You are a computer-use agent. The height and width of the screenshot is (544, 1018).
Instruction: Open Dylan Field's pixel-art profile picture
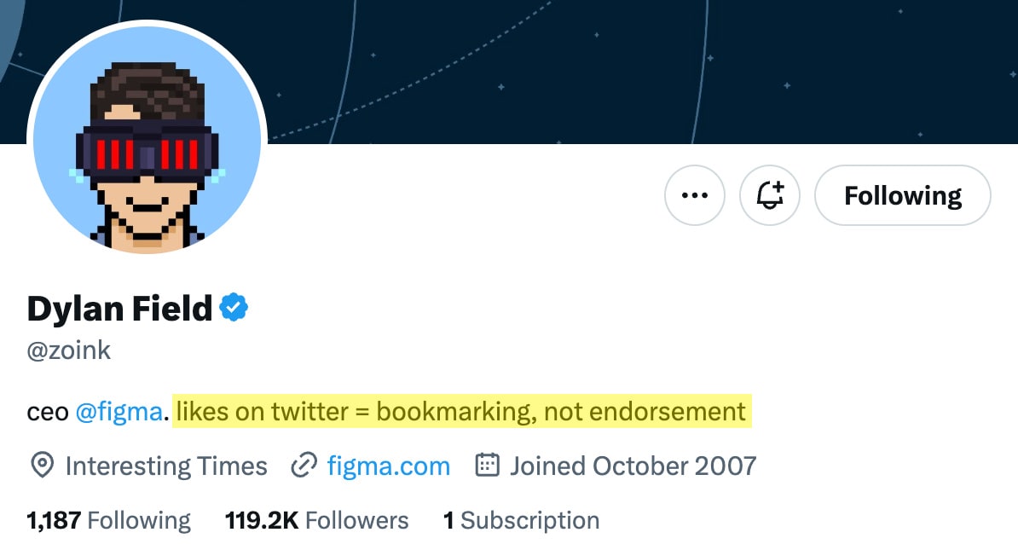[147, 139]
